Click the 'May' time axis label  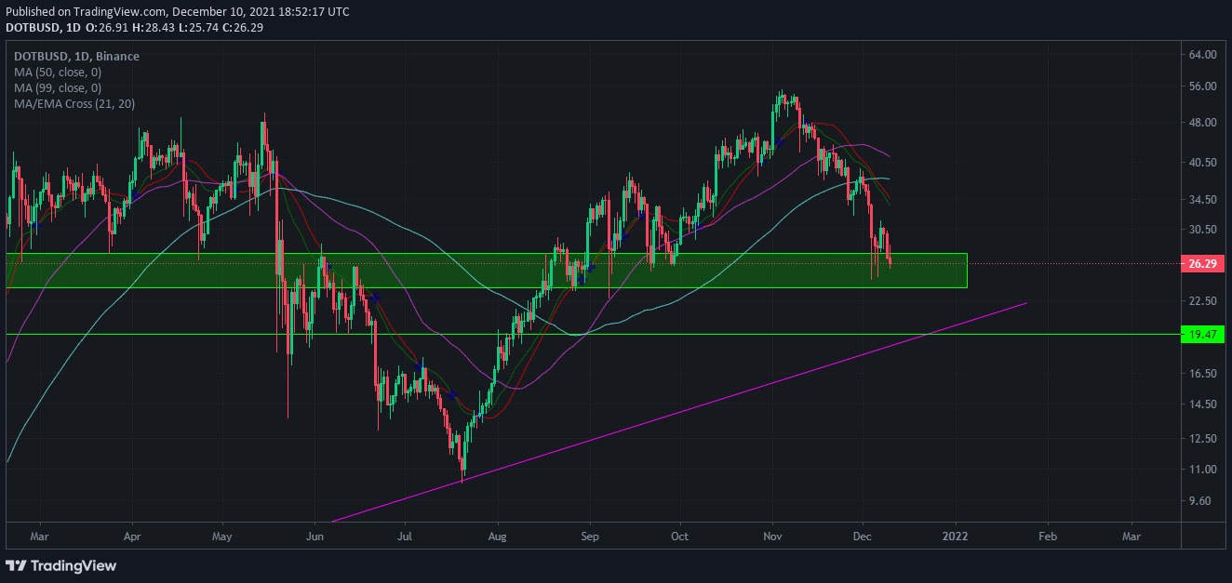coord(221,537)
